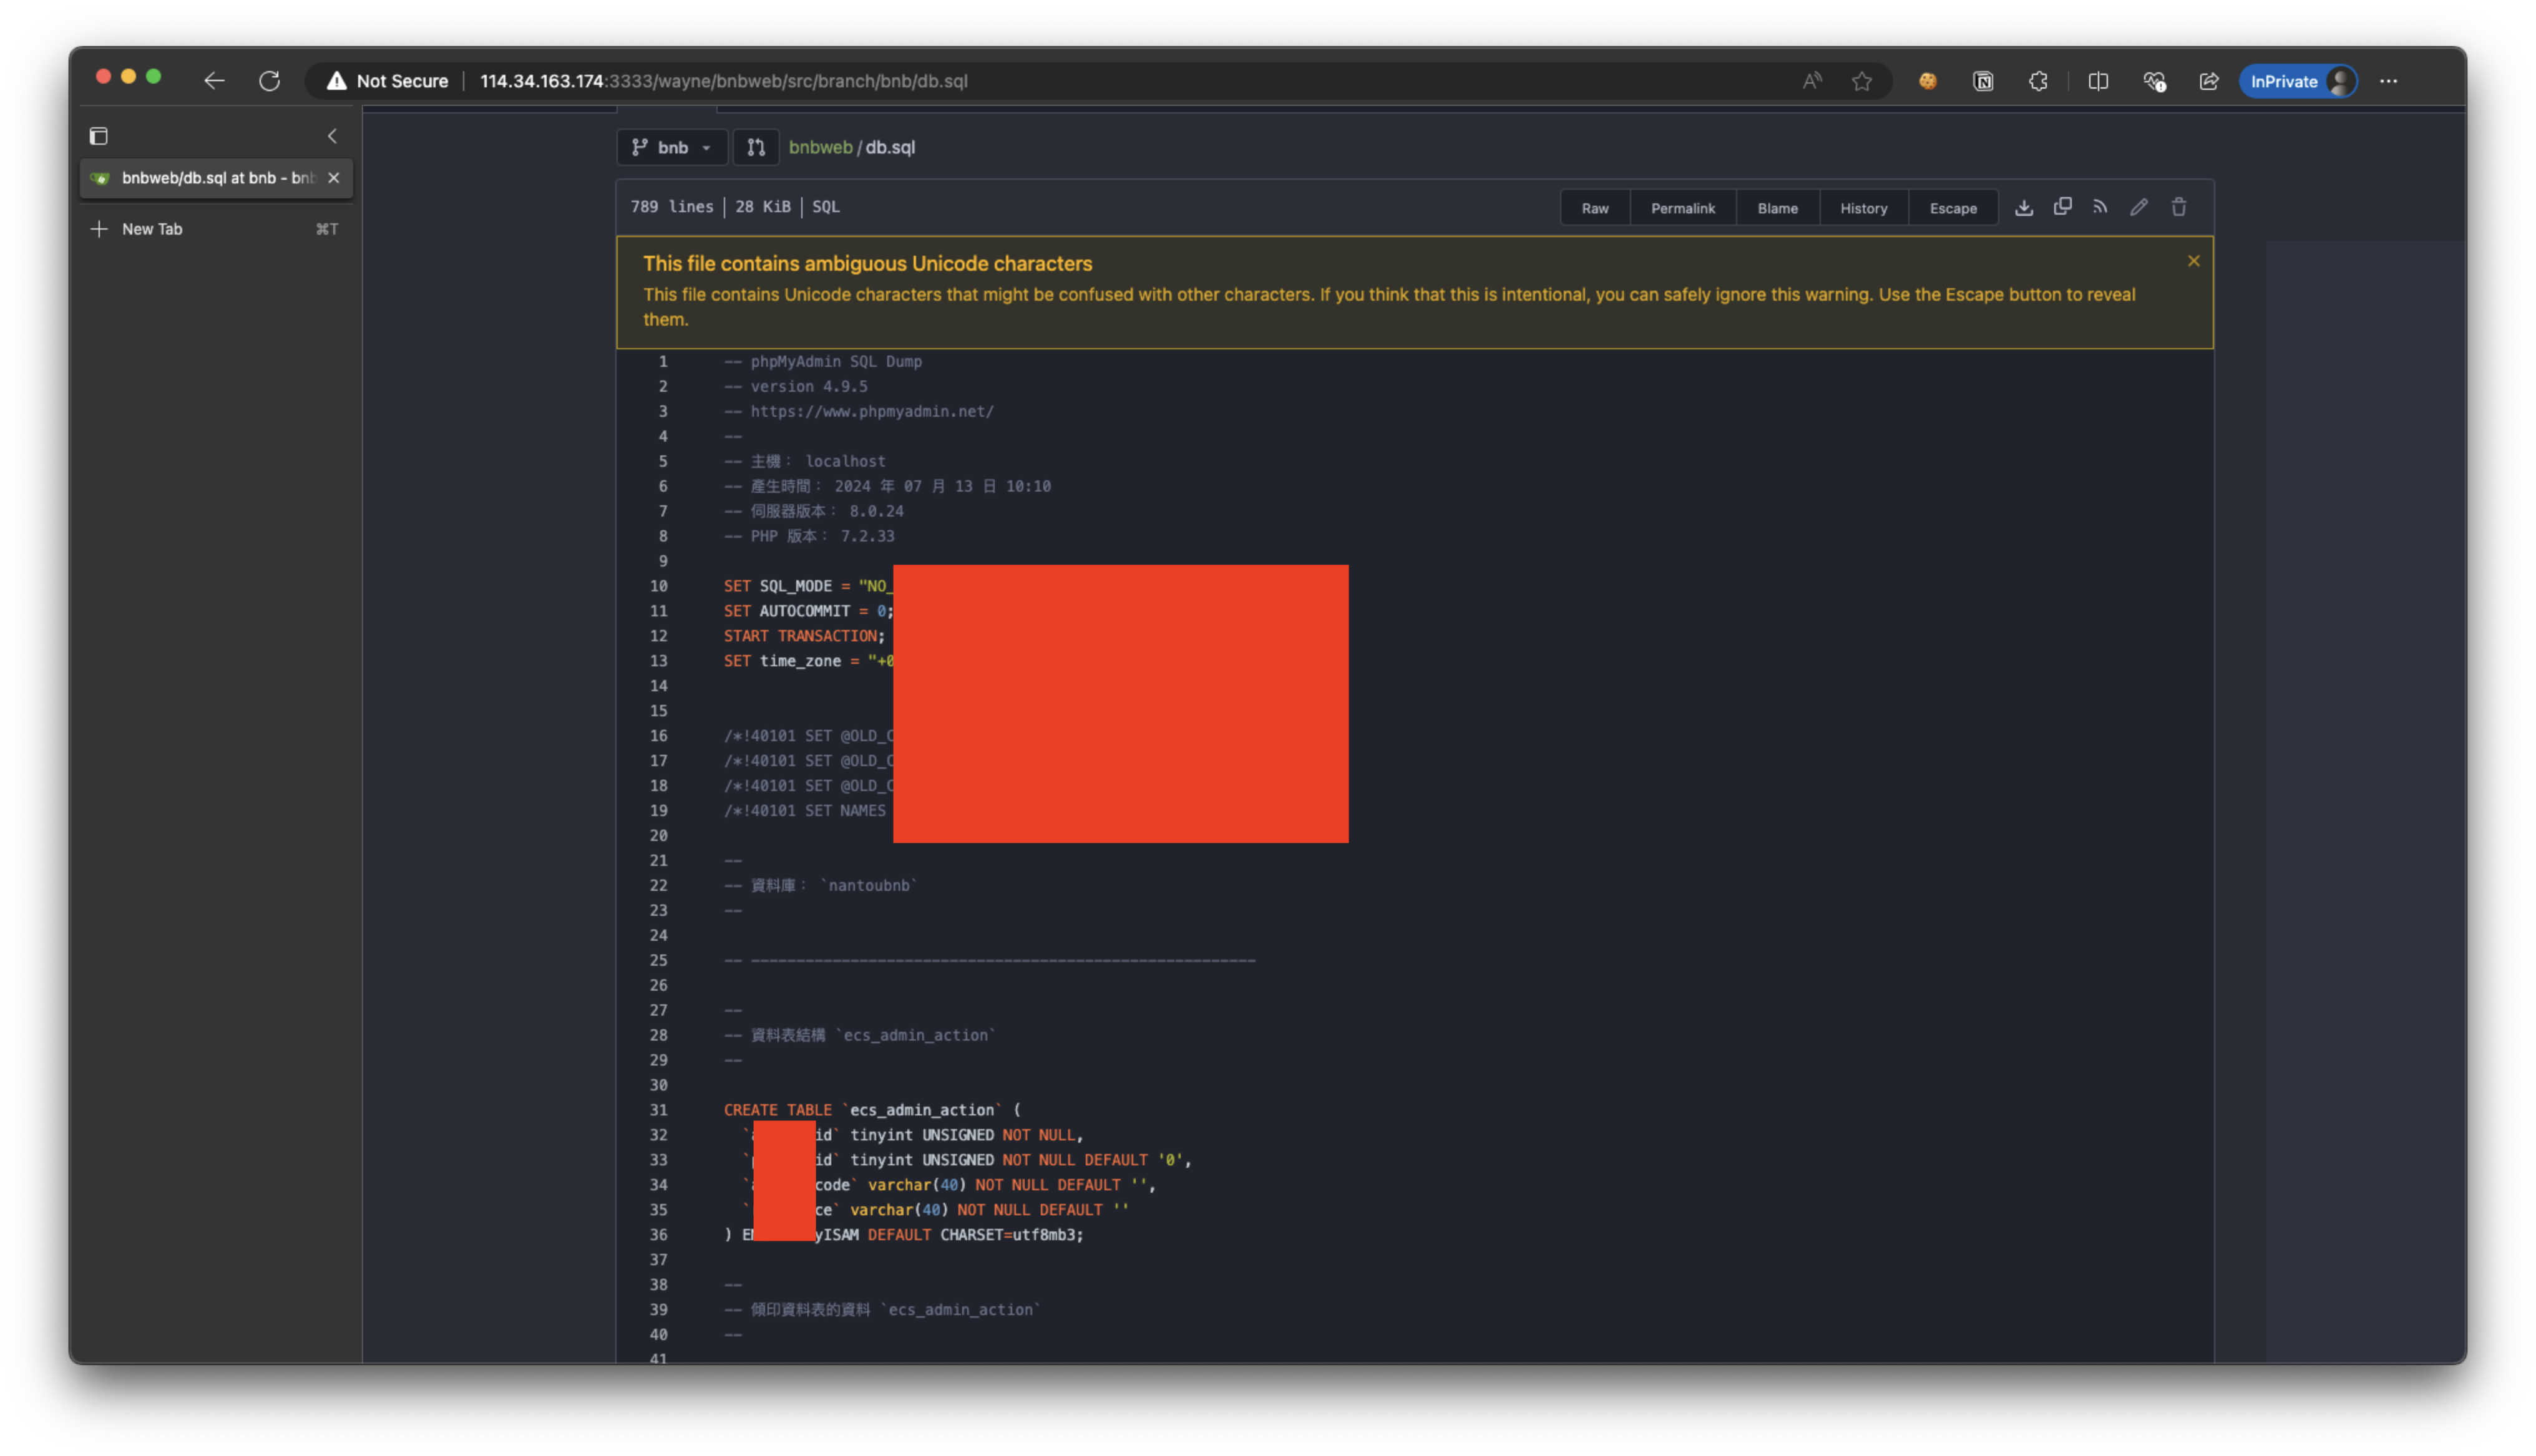
Task: Click the share icon in browser toolbar
Action: click(x=2209, y=81)
